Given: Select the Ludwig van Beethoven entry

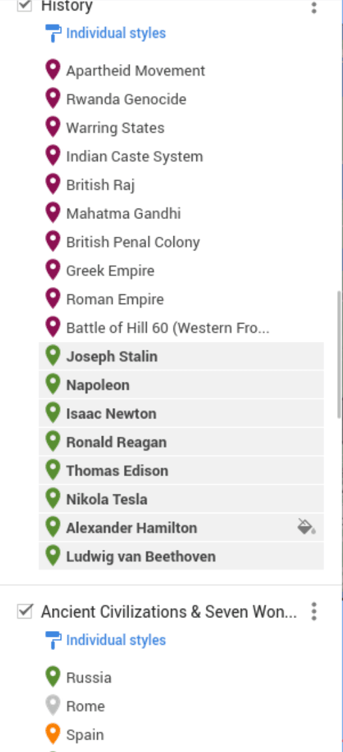Looking at the screenshot, I should (x=181, y=556).
